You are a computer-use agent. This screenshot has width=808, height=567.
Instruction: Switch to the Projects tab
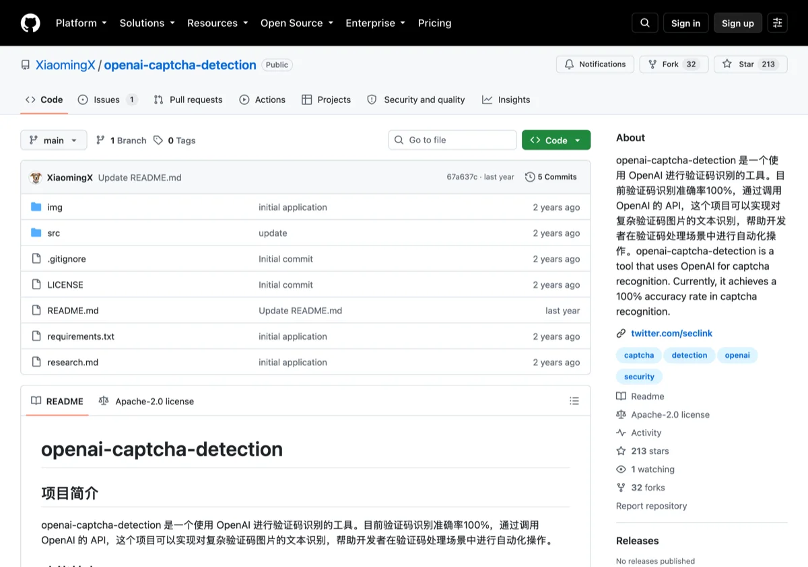[x=327, y=100]
